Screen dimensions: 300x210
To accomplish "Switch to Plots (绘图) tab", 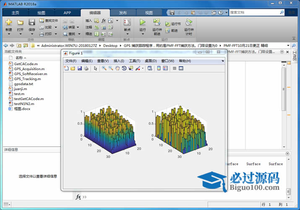I will click(41, 13).
